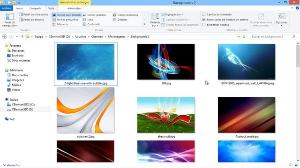Image resolution: width=300 pixels, height=168 pixels.
Task: Expand breadcrumb arrow after Mis imágenes
Action: point(128,37)
